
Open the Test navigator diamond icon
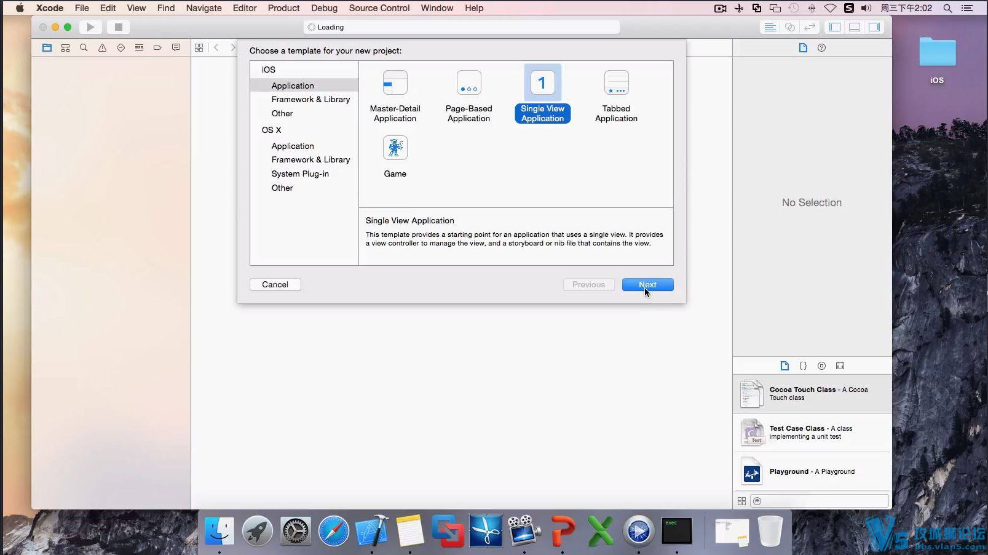point(121,47)
